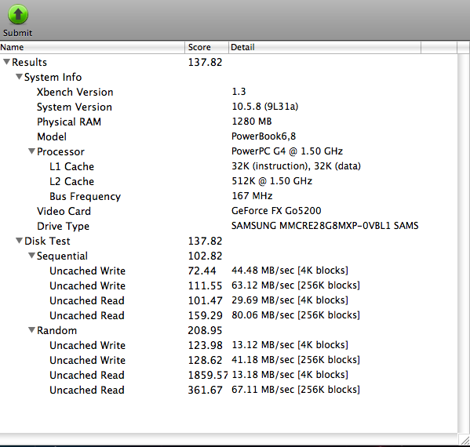Click 67.11 MB/sec [256K blocks] detail
Viewport: 470px width, 447px height.
coord(296,390)
